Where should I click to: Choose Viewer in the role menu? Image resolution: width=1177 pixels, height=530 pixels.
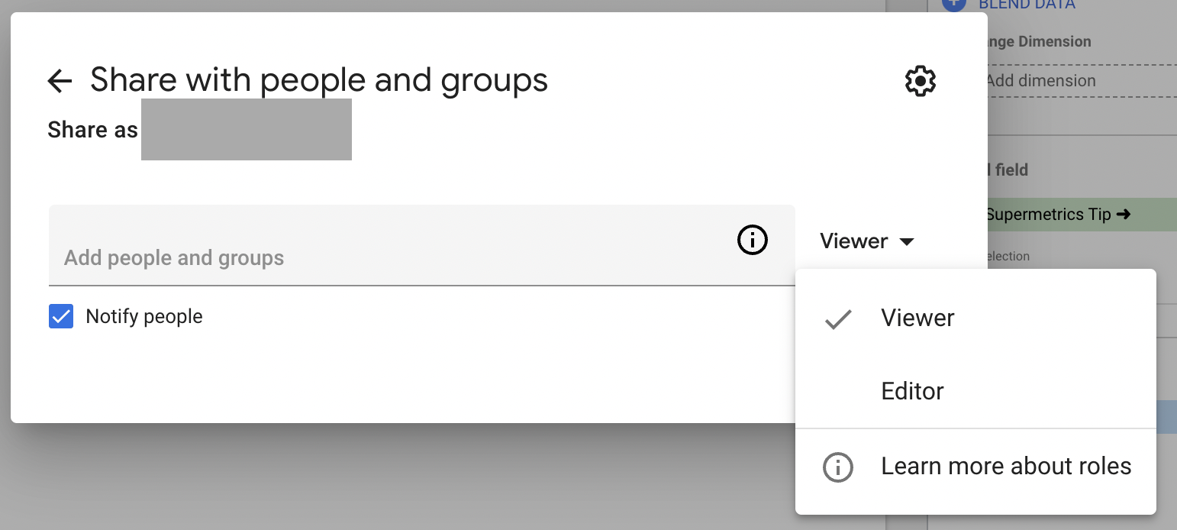click(x=917, y=318)
